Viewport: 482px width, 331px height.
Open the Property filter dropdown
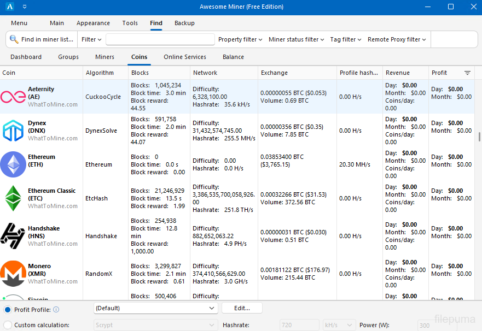coord(240,39)
